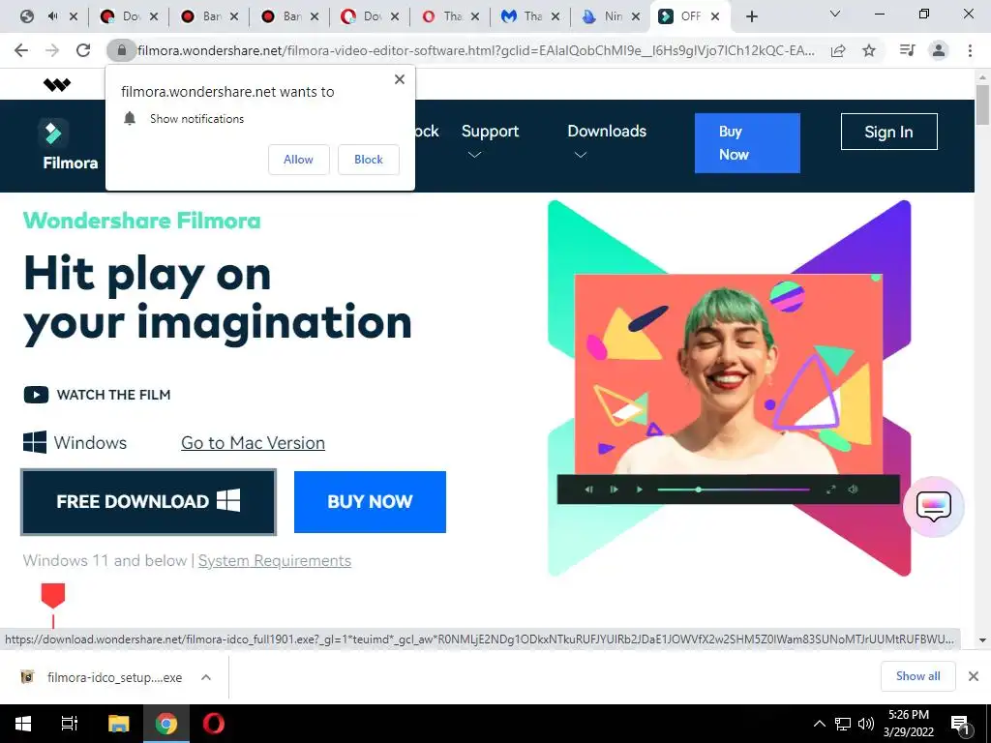Click the preview video progress slider
The width and height of the screenshot is (991, 743).
(734, 490)
